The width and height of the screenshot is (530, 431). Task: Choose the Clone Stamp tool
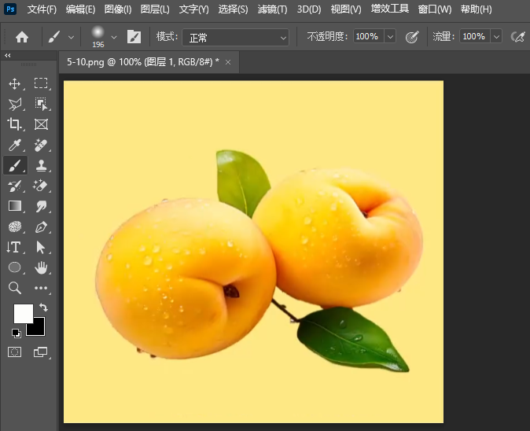(41, 165)
